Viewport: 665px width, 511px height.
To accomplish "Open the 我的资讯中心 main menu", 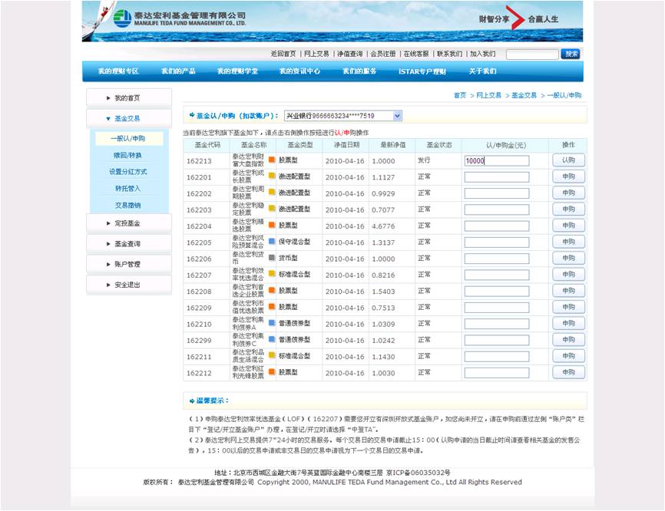I will 299,71.
